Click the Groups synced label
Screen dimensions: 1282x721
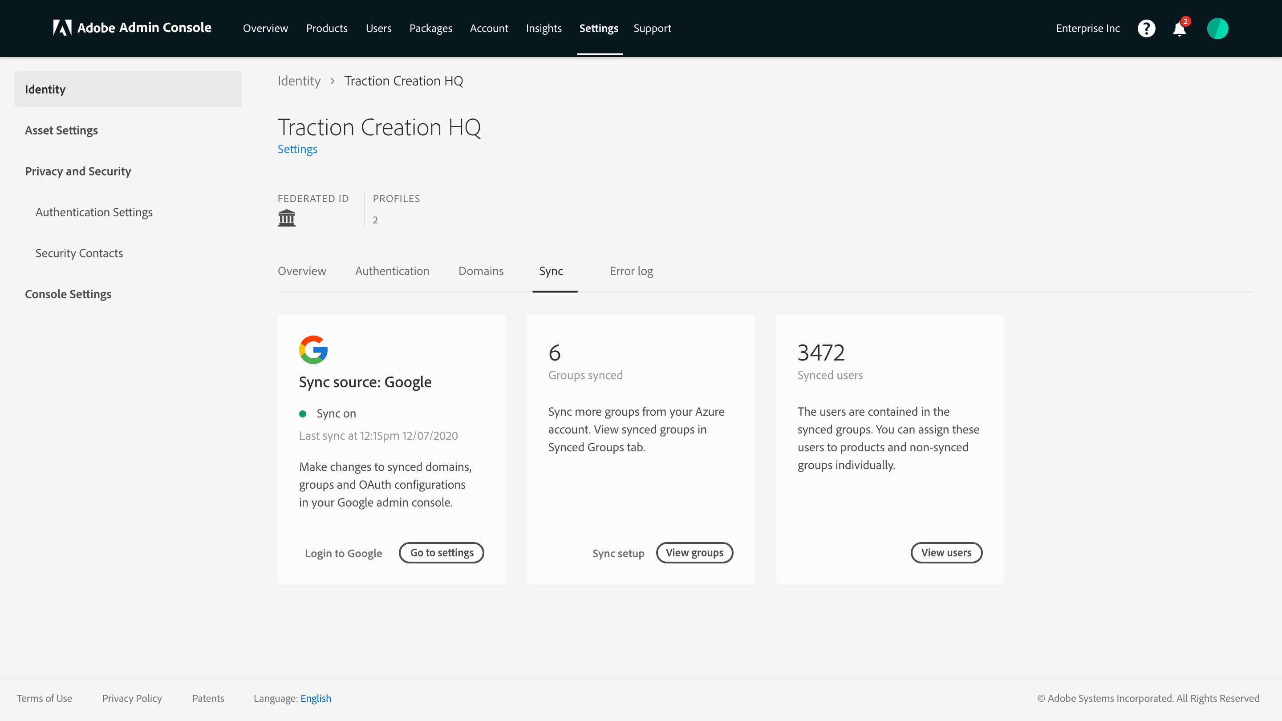(x=585, y=375)
